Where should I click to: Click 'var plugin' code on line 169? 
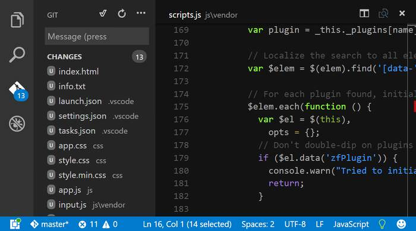[x=273, y=30]
